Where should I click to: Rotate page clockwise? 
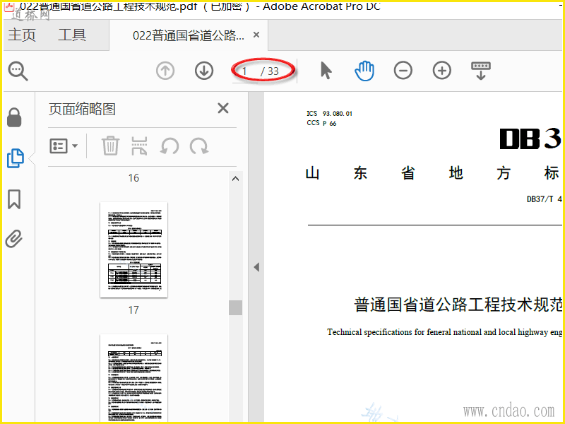199,146
